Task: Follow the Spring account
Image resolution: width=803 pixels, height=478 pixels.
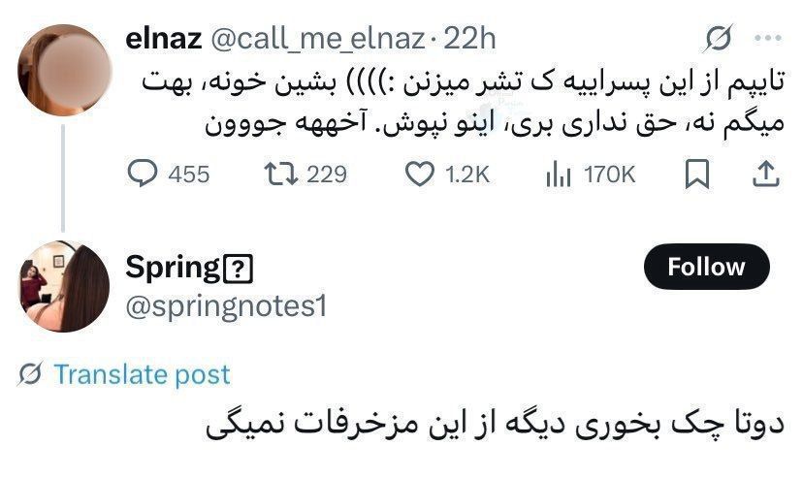Action: pos(707,267)
